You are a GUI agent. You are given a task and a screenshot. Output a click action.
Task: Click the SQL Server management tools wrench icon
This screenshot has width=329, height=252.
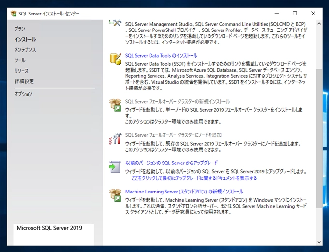coord(116,22)
